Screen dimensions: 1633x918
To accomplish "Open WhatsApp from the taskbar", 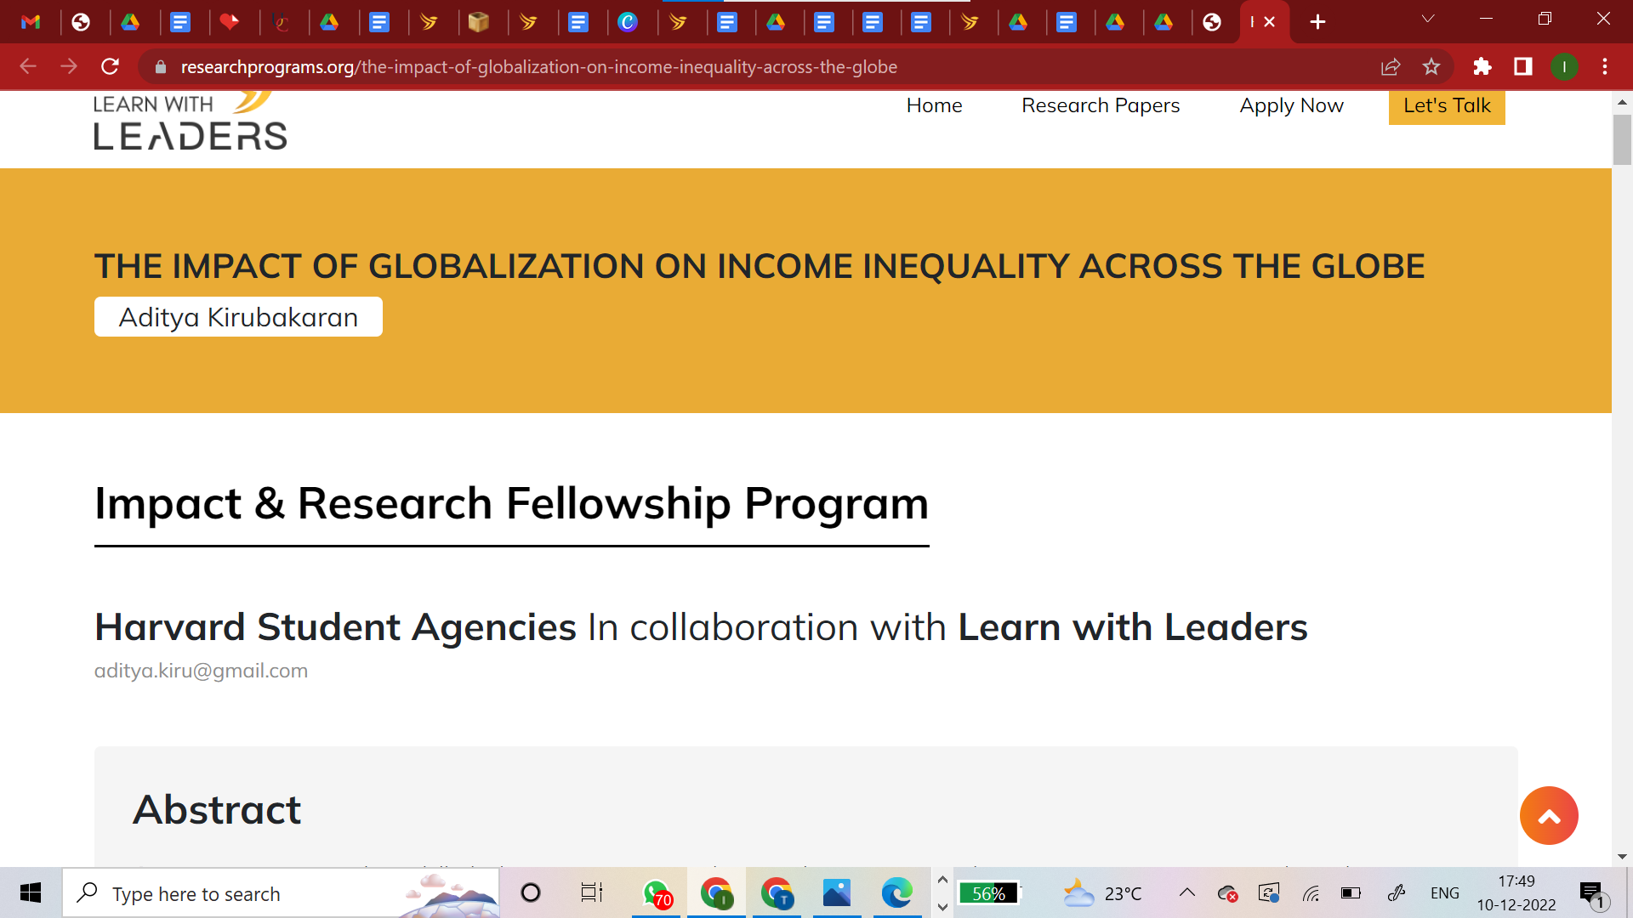I will click(x=657, y=893).
